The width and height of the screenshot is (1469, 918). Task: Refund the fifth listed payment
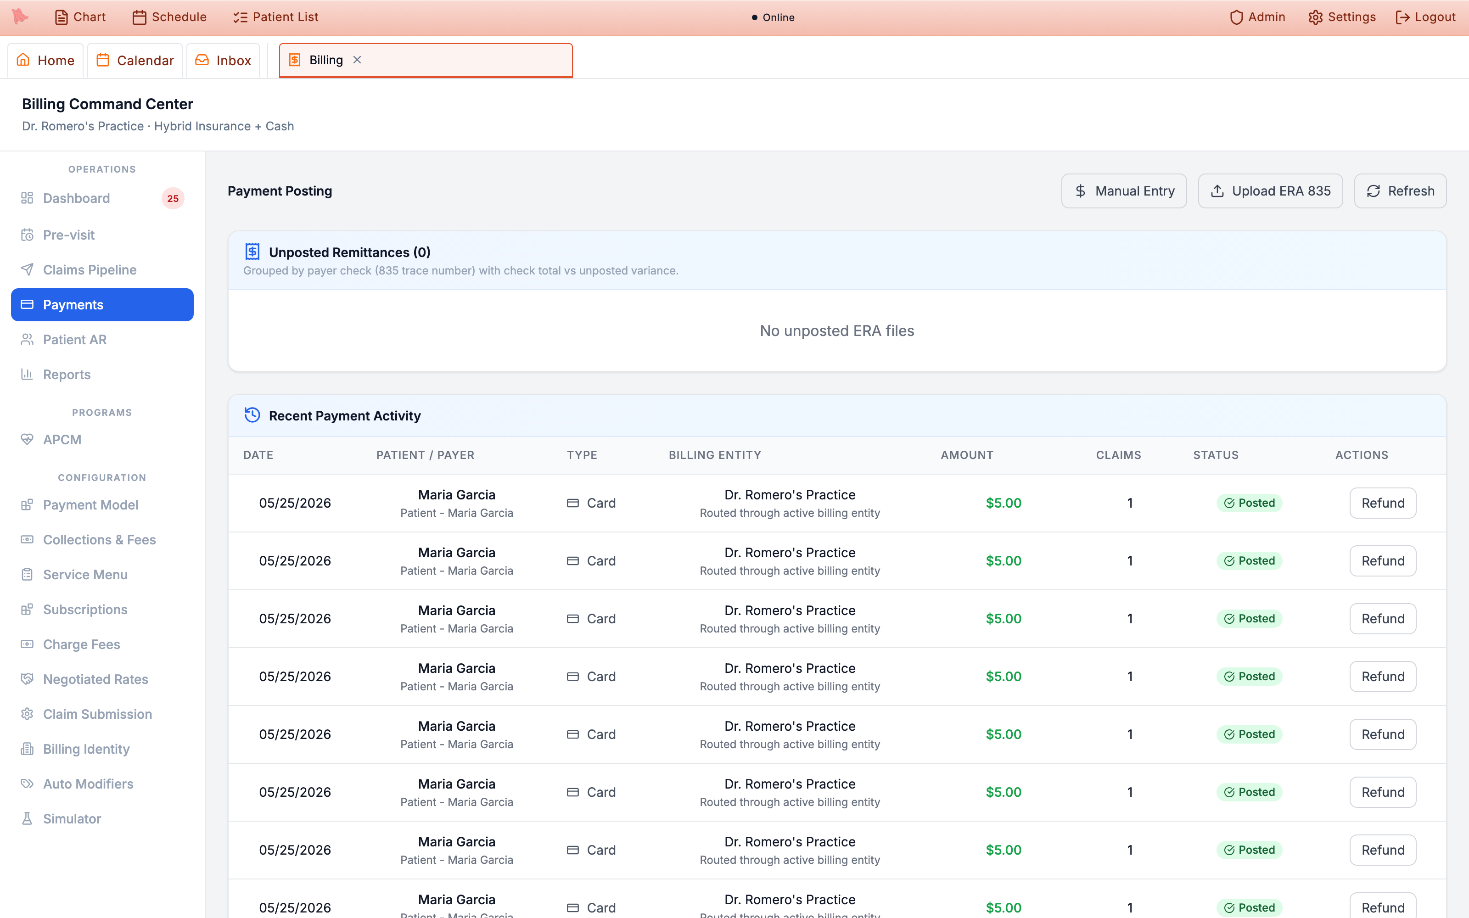(x=1383, y=735)
